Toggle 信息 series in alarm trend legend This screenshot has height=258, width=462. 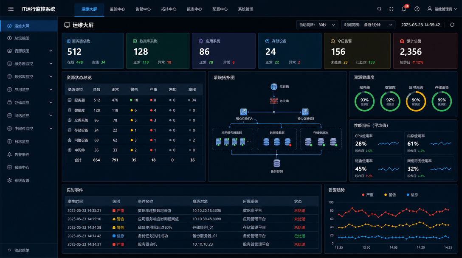click(x=412, y=195)
